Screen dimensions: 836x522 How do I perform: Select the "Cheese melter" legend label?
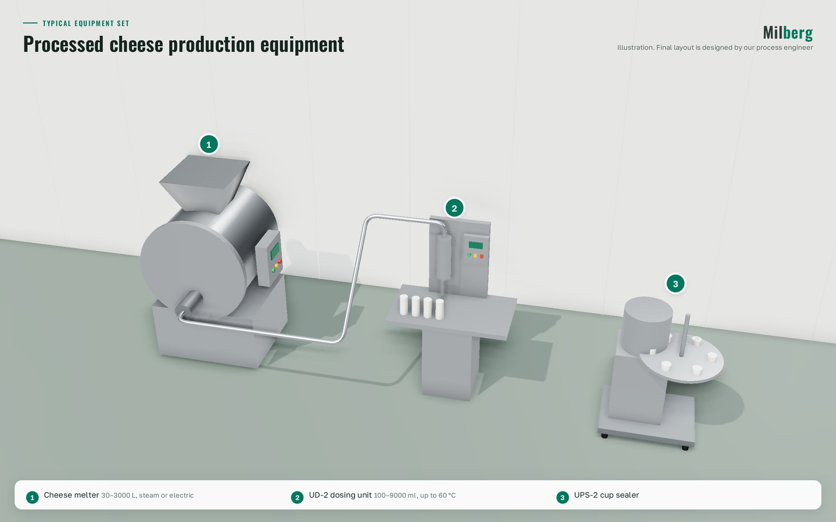click(x=71, y=495)
